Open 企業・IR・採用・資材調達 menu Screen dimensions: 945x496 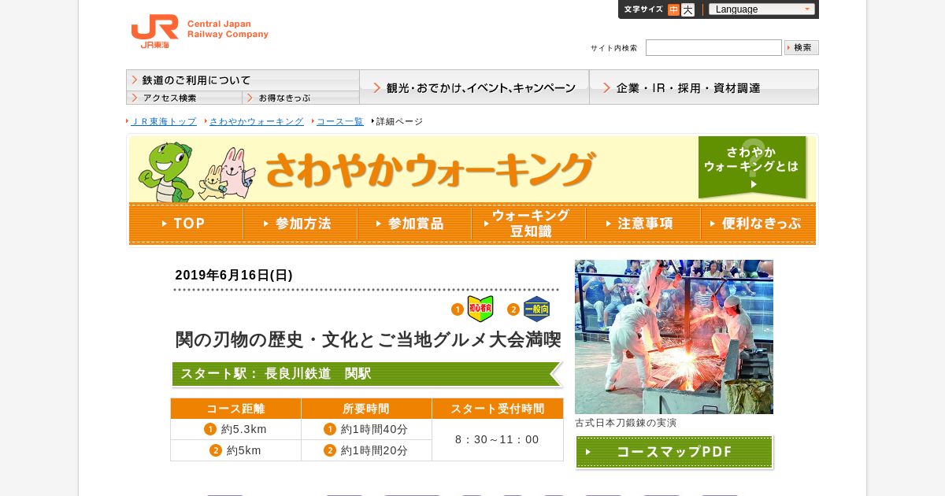pos(704,87)
